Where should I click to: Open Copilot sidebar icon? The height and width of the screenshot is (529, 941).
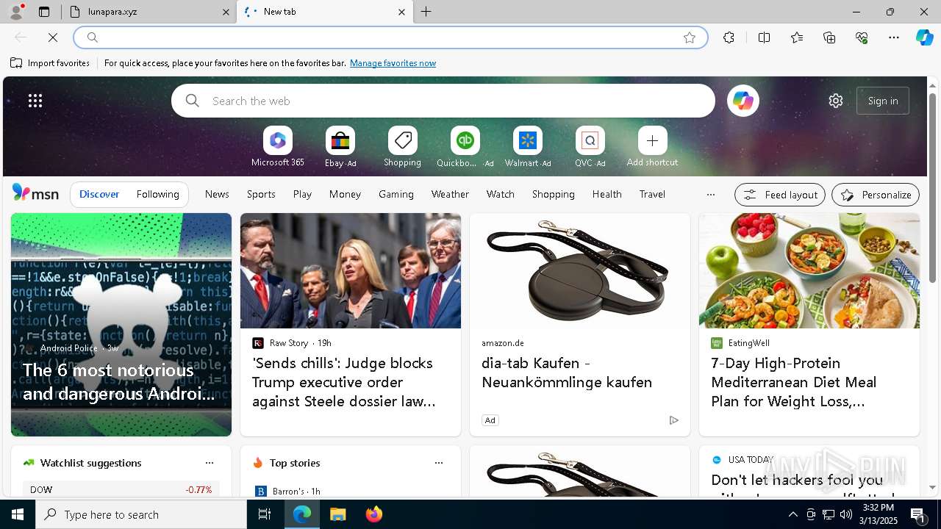pyautogui.click(x=925, y=37)
